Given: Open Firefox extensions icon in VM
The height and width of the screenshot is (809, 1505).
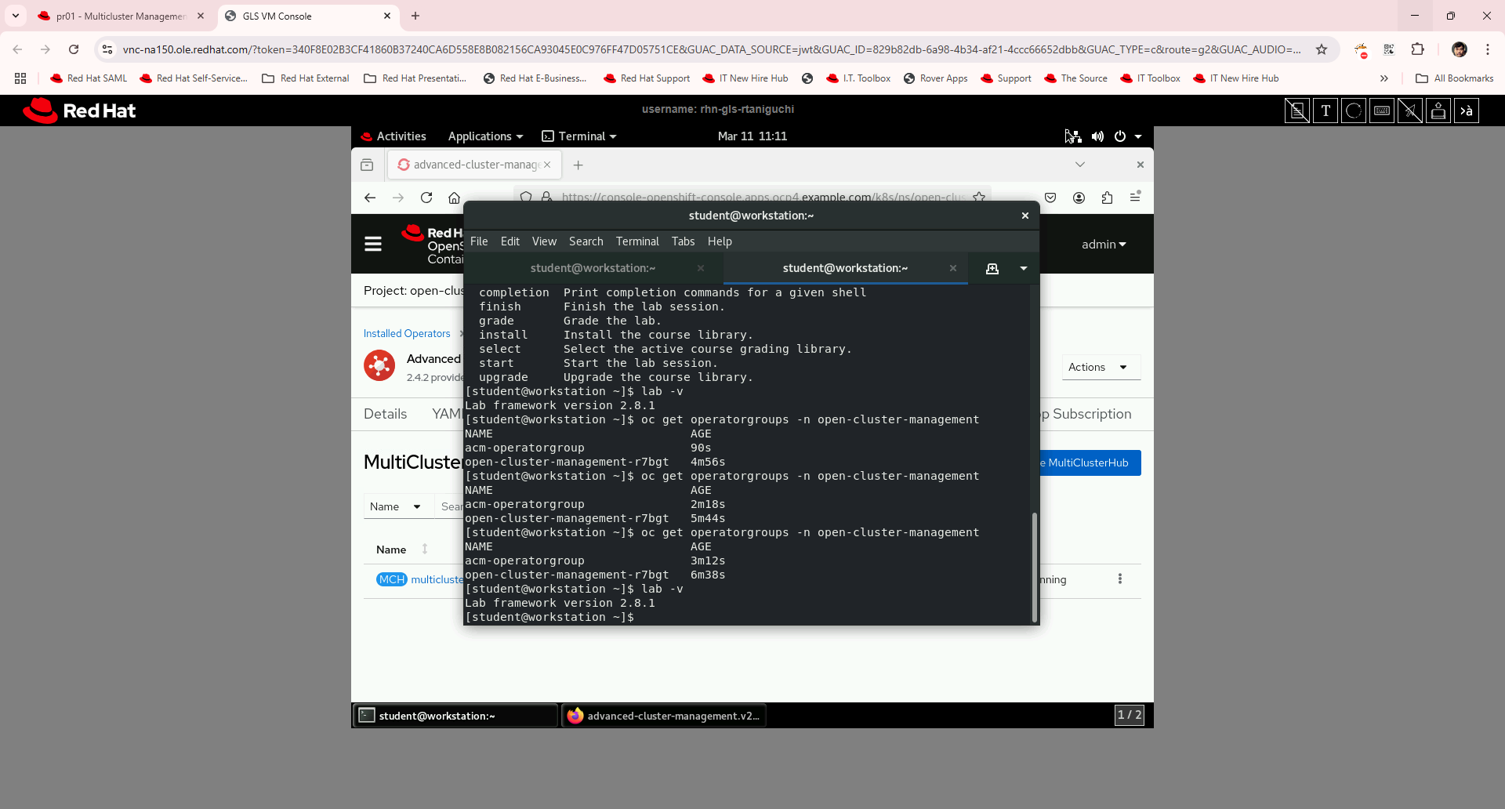Looking at the screenshot, I should click(x=1107, y=198).
